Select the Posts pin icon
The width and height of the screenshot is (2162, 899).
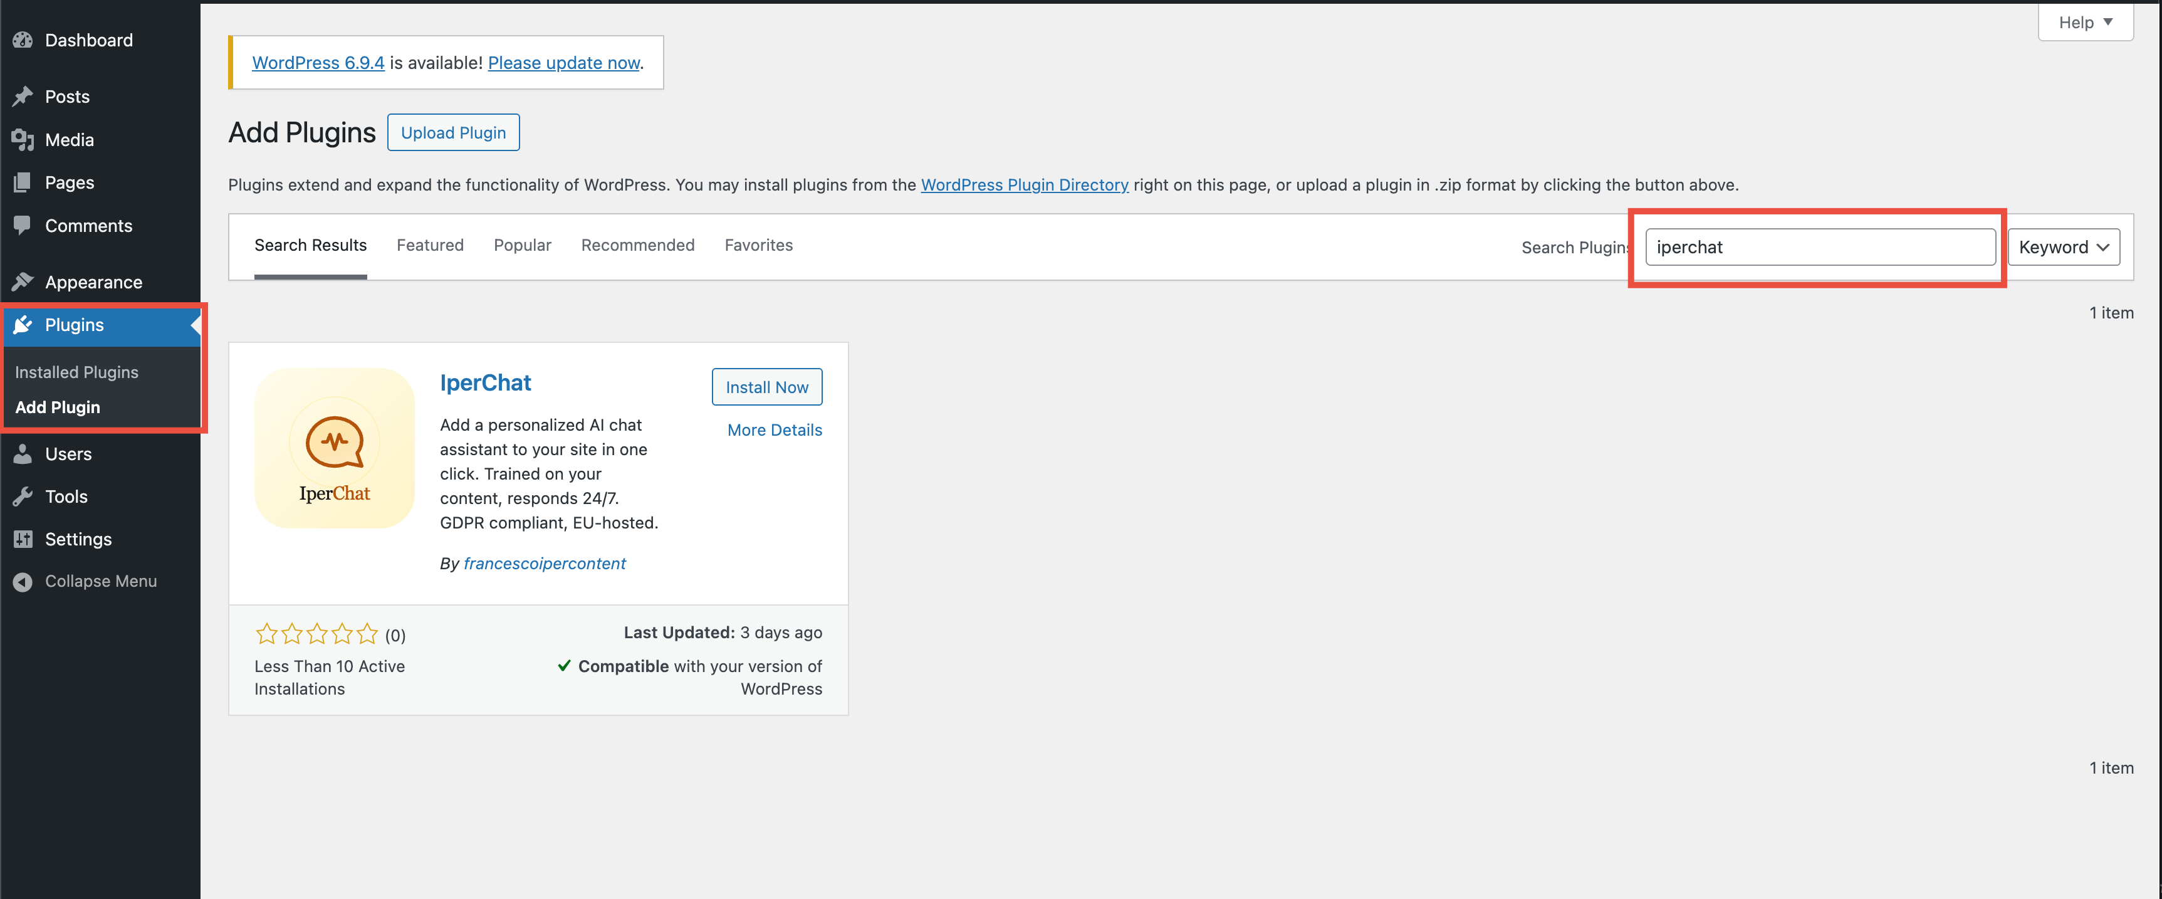tap(24, 96)
